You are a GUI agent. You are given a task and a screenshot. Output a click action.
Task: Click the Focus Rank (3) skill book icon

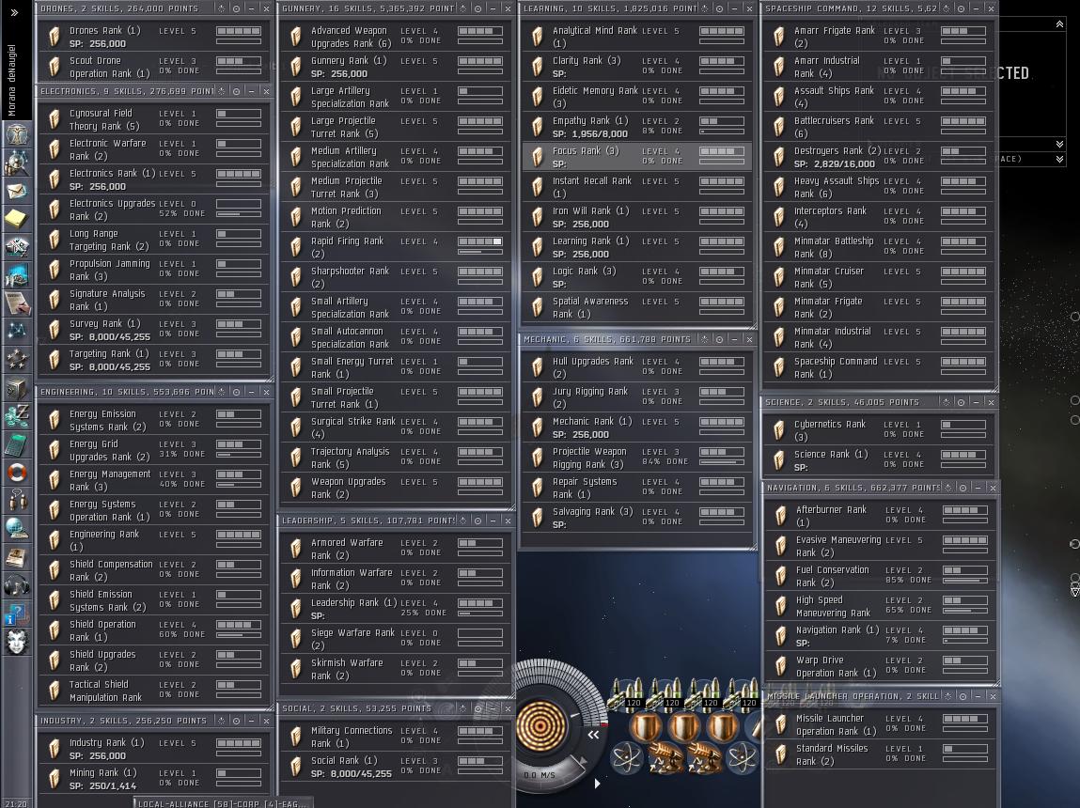[538, 157]
